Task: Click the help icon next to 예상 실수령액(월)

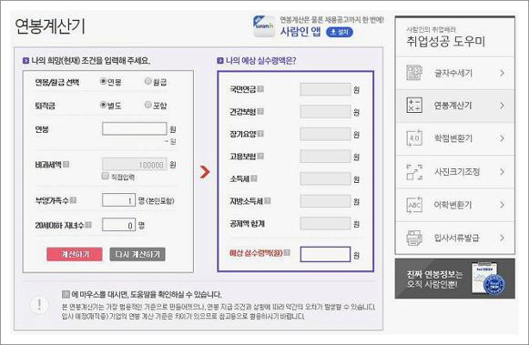Action: 287,252
